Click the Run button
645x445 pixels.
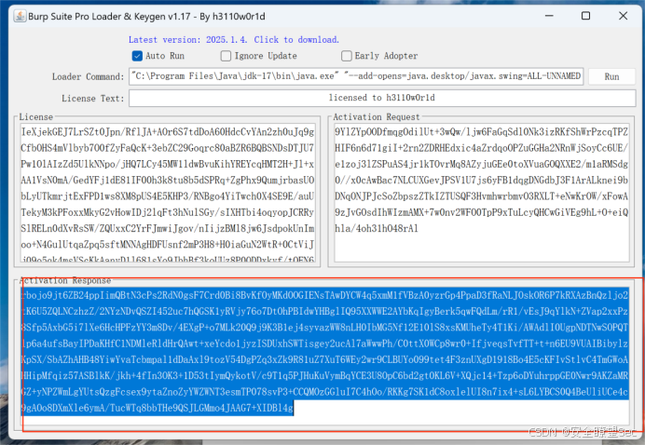point(611,77)
